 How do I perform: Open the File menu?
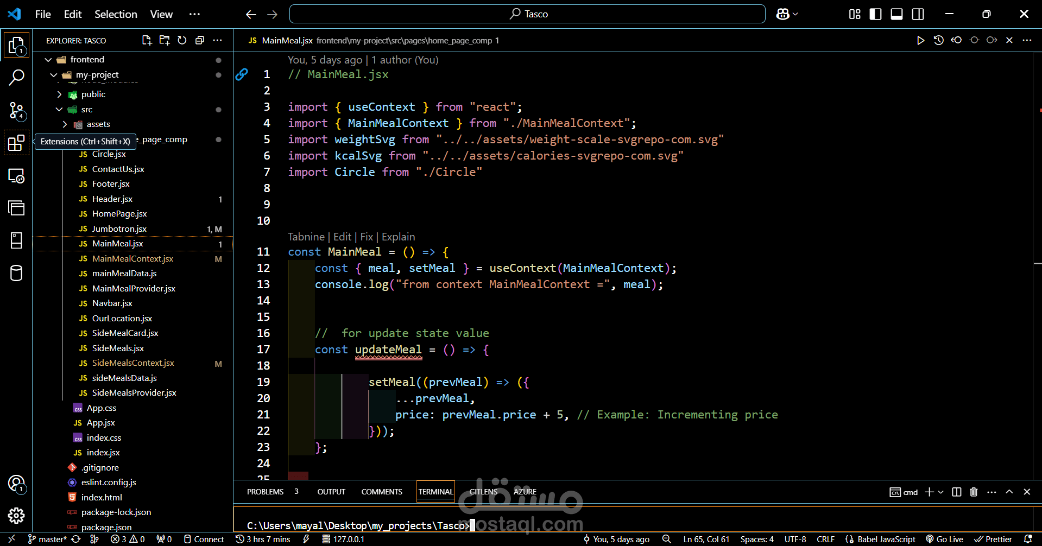43,14
